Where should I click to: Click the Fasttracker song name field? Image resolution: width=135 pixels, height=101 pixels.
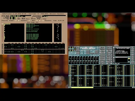pos(121,63)
